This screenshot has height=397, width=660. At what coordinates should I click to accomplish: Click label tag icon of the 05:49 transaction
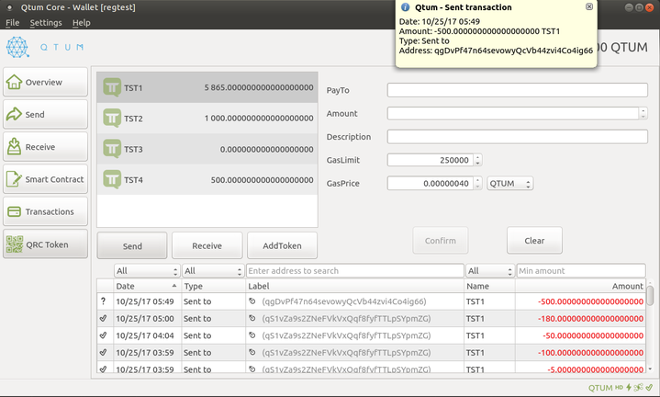pyautogui.click(x=252, y=301)
